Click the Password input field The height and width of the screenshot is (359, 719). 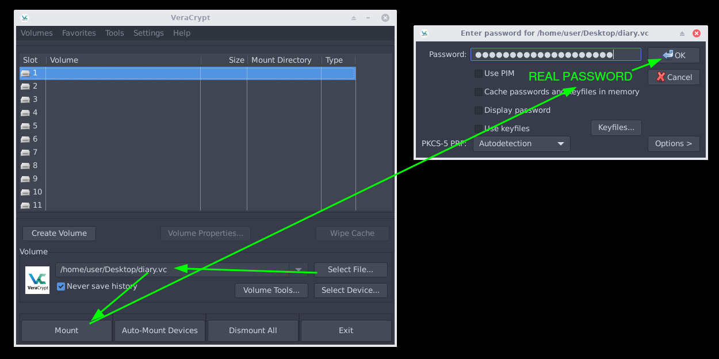pos(556,55)
